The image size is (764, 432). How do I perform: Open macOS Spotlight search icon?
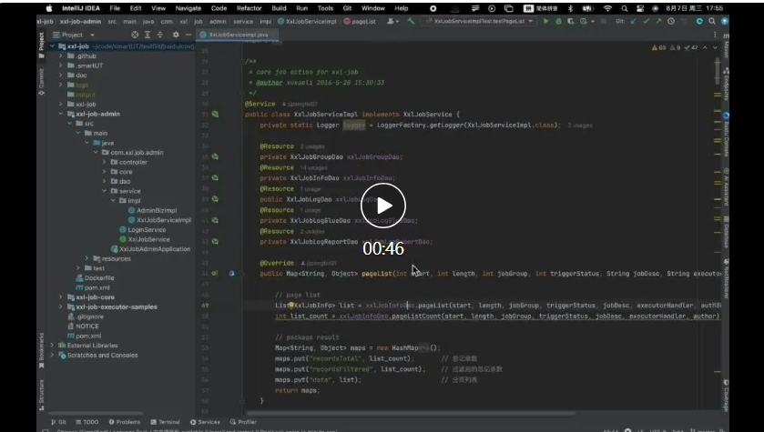[x=624, y=8]
